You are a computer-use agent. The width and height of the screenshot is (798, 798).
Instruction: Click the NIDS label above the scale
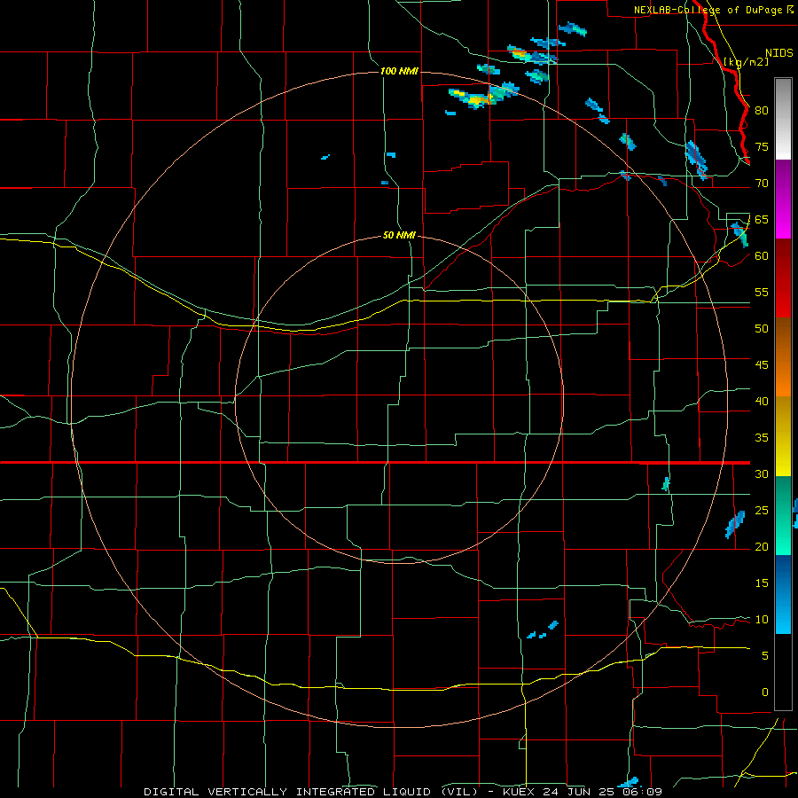click(778, 52)
